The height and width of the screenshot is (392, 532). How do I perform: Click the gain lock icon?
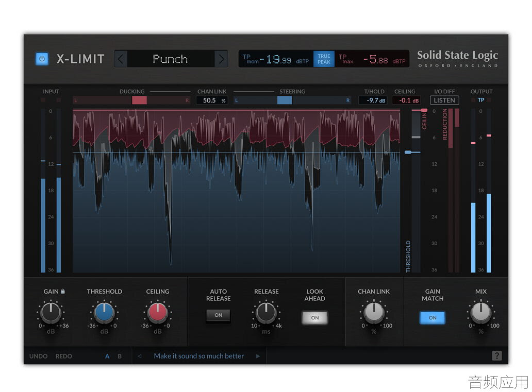click(63, 291)
